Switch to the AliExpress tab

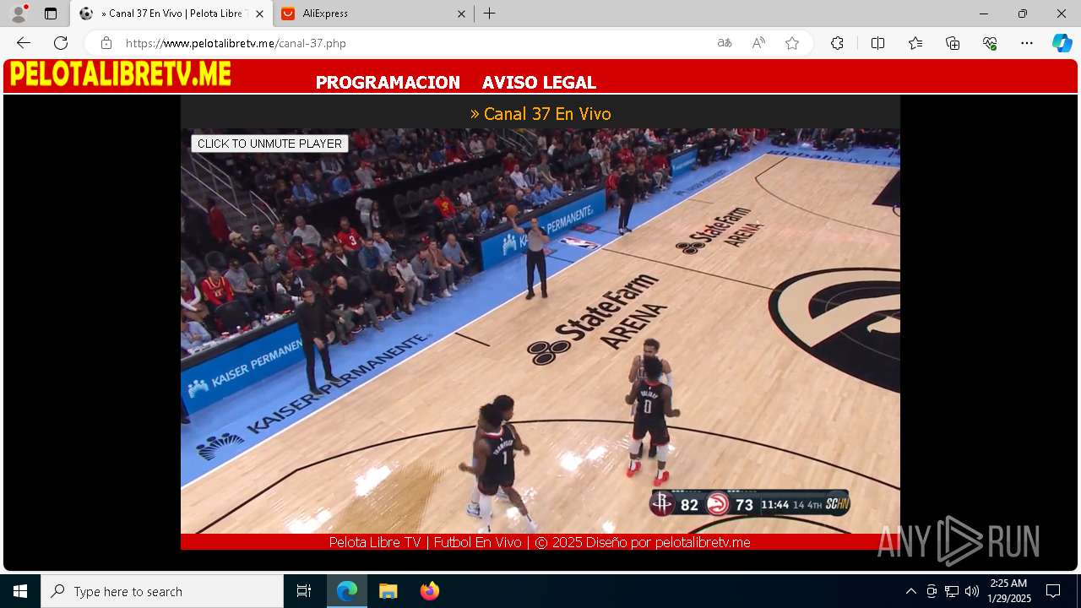[372, 14]
